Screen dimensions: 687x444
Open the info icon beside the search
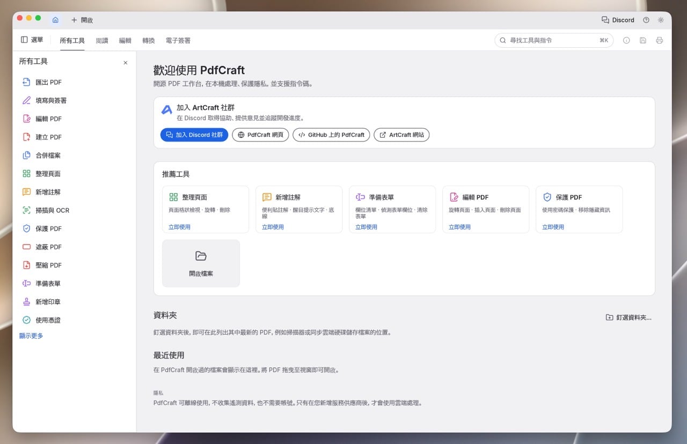pos(626,40)
